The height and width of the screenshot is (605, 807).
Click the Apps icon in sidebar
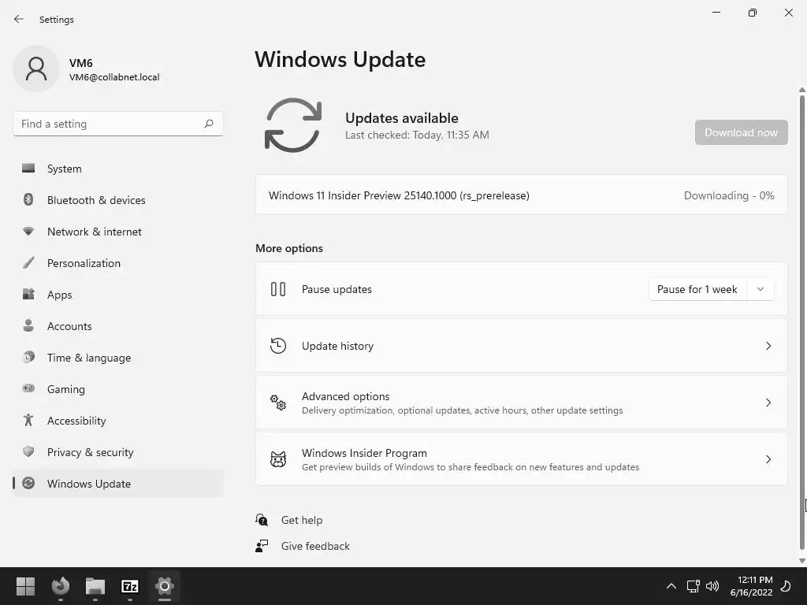[x=28, y=294]
